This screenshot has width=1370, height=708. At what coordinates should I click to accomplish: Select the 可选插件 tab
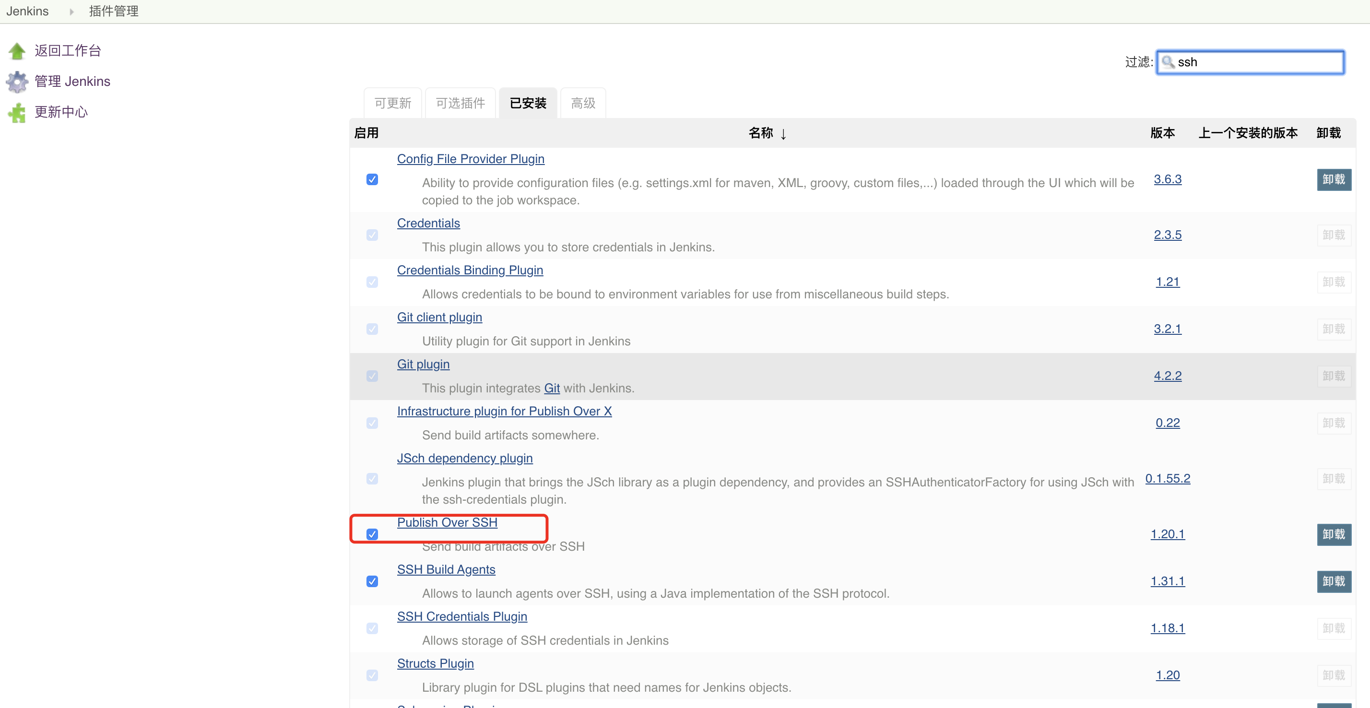pos(460,103)
